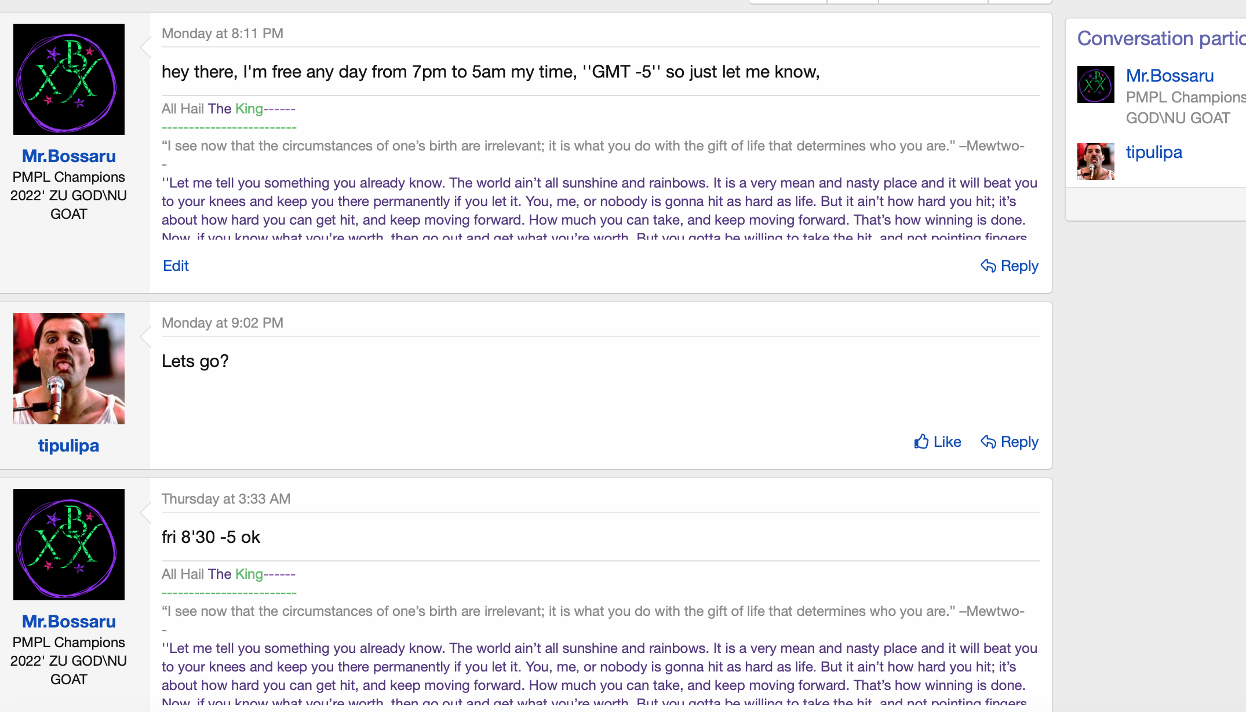Screen dimensions: 1246x712
Task: Click the Thursday at 3:33 AM timestamp
Action: pos(226,499)
